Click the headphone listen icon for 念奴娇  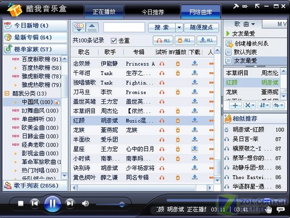tap(162, 63)
